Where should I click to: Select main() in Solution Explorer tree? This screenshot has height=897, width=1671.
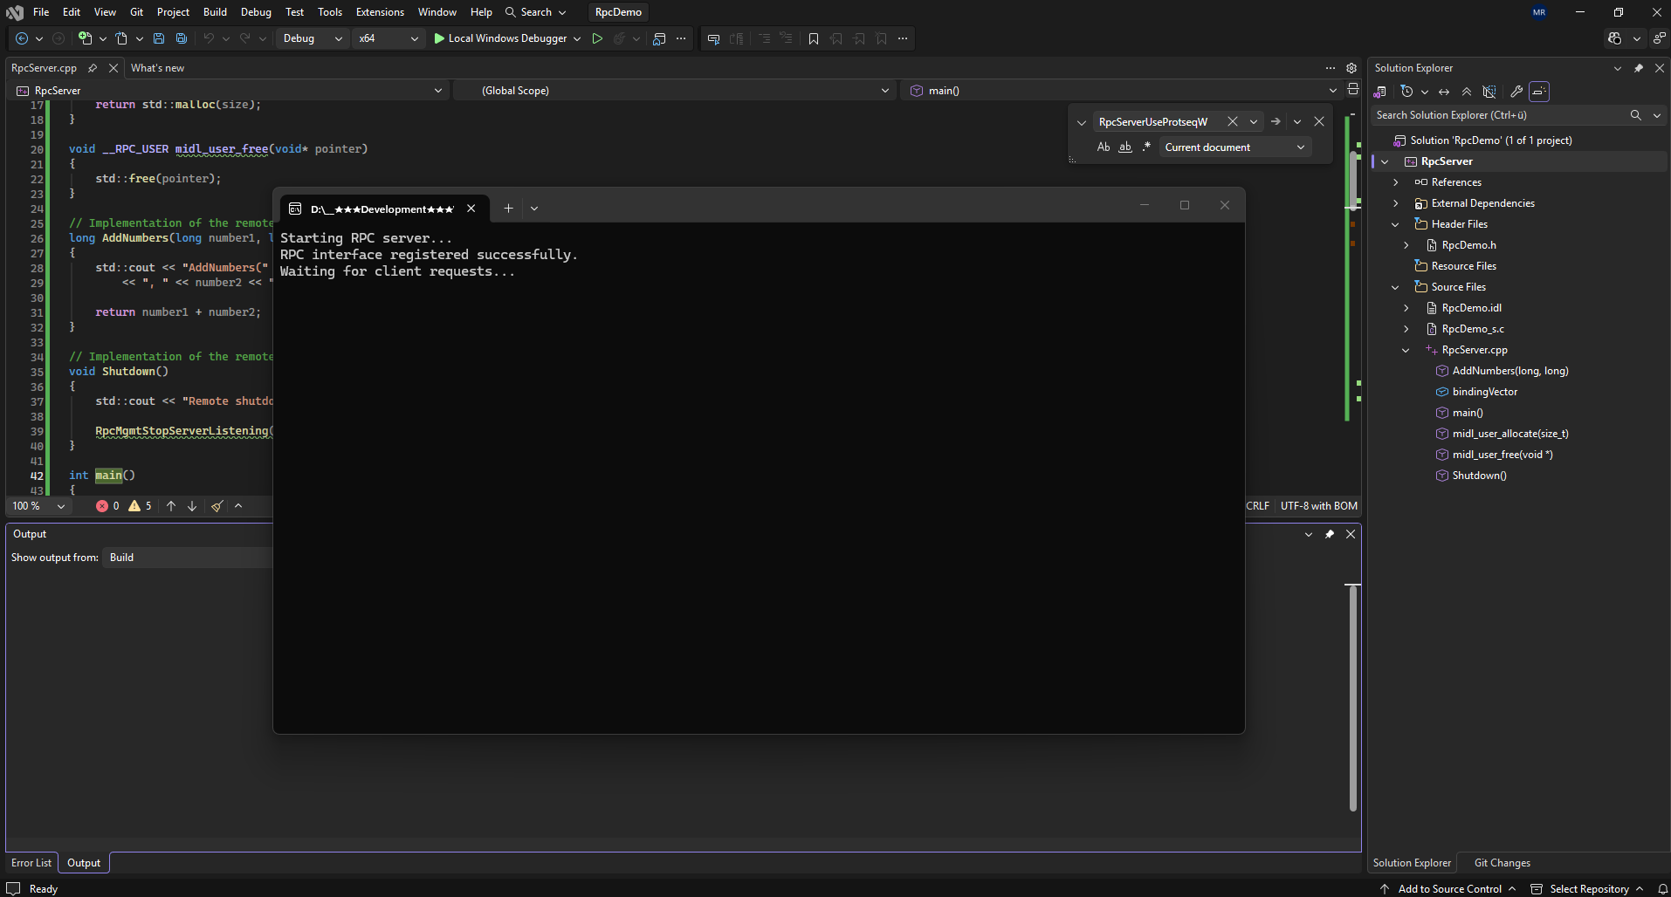point(1467,413)
